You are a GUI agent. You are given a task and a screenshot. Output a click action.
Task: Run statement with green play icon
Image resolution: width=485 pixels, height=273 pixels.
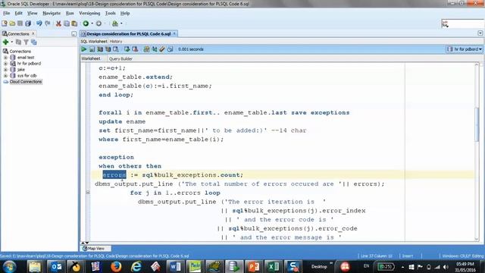84,49
